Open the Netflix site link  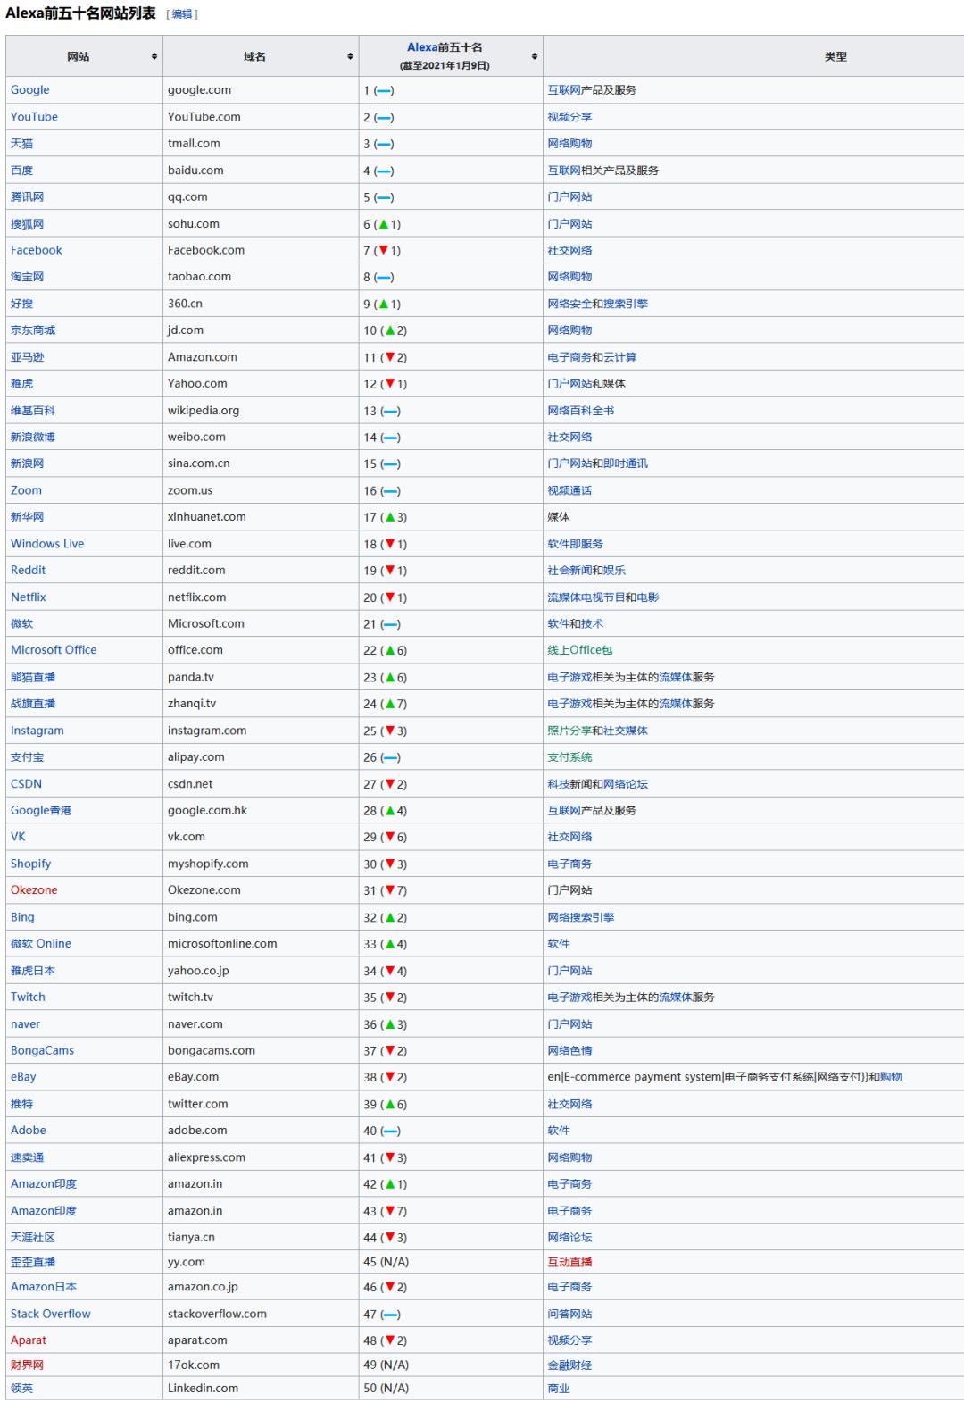click(x=28, y=597)
